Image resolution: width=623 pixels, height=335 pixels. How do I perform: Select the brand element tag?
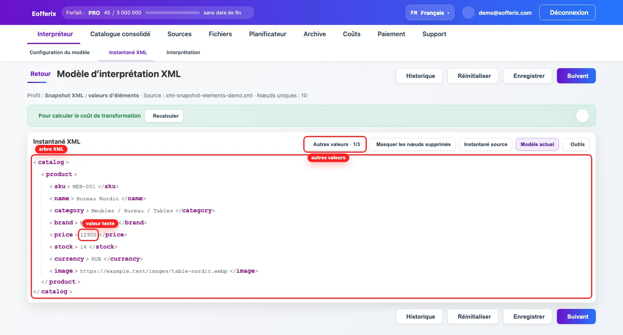point(63,222)
